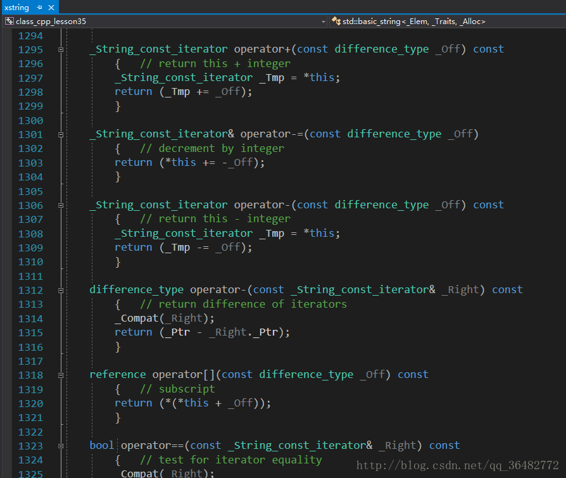
Task: Click the '// subscript' comment
Action: click(x=177, y=389)
